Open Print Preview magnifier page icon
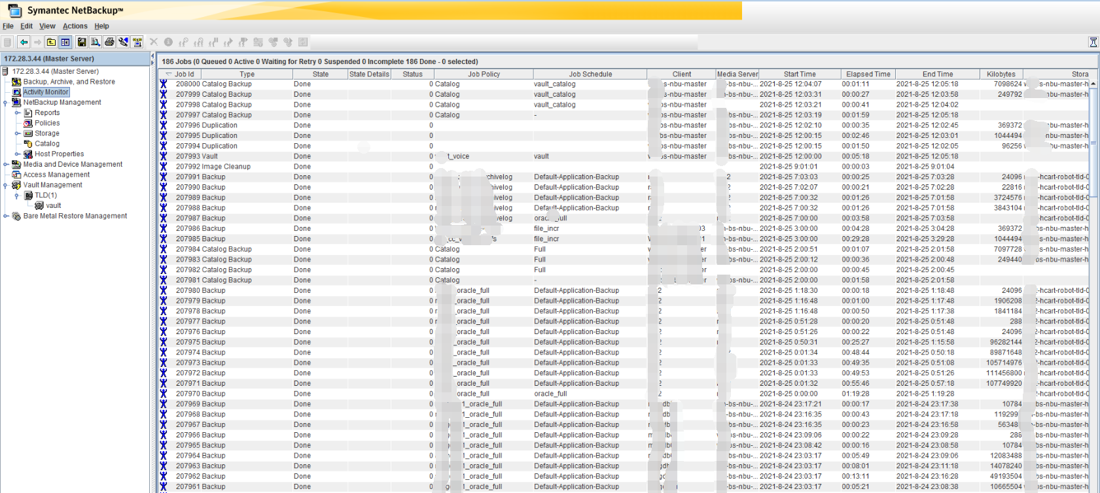This screenshot has width=1100, height=493. pyautogui.click(x=96, y=42)
